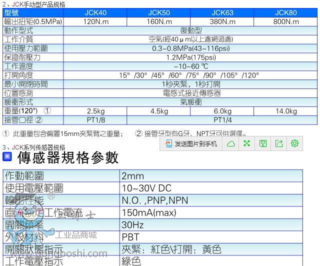Click the 傳感器規格參數 section title
Image resolution: width=320 pixels, height=266 pixels.
68,157
